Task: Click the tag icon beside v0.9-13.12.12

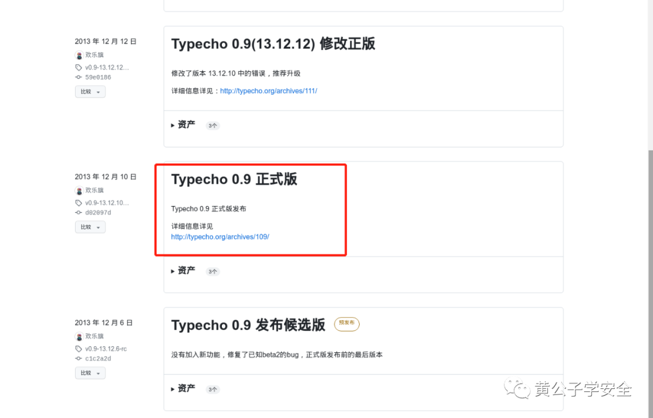Action: (x=77, y=67)
